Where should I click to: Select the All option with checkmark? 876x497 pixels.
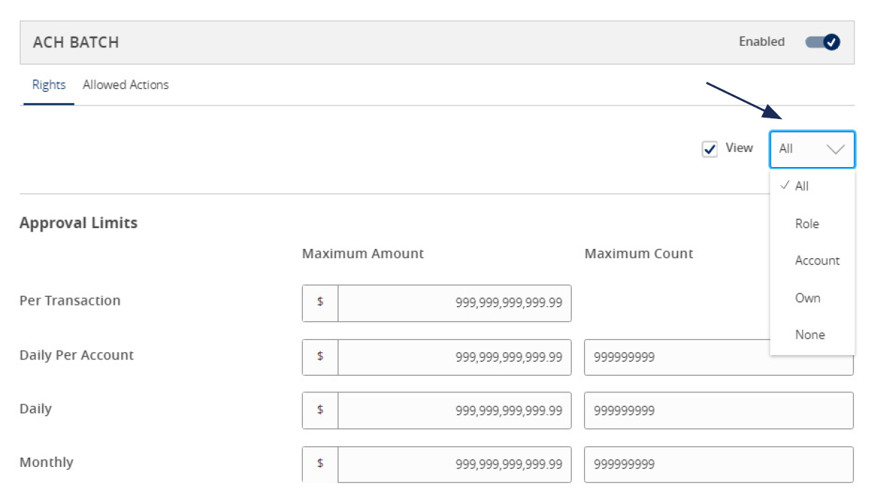coord(804,186)
